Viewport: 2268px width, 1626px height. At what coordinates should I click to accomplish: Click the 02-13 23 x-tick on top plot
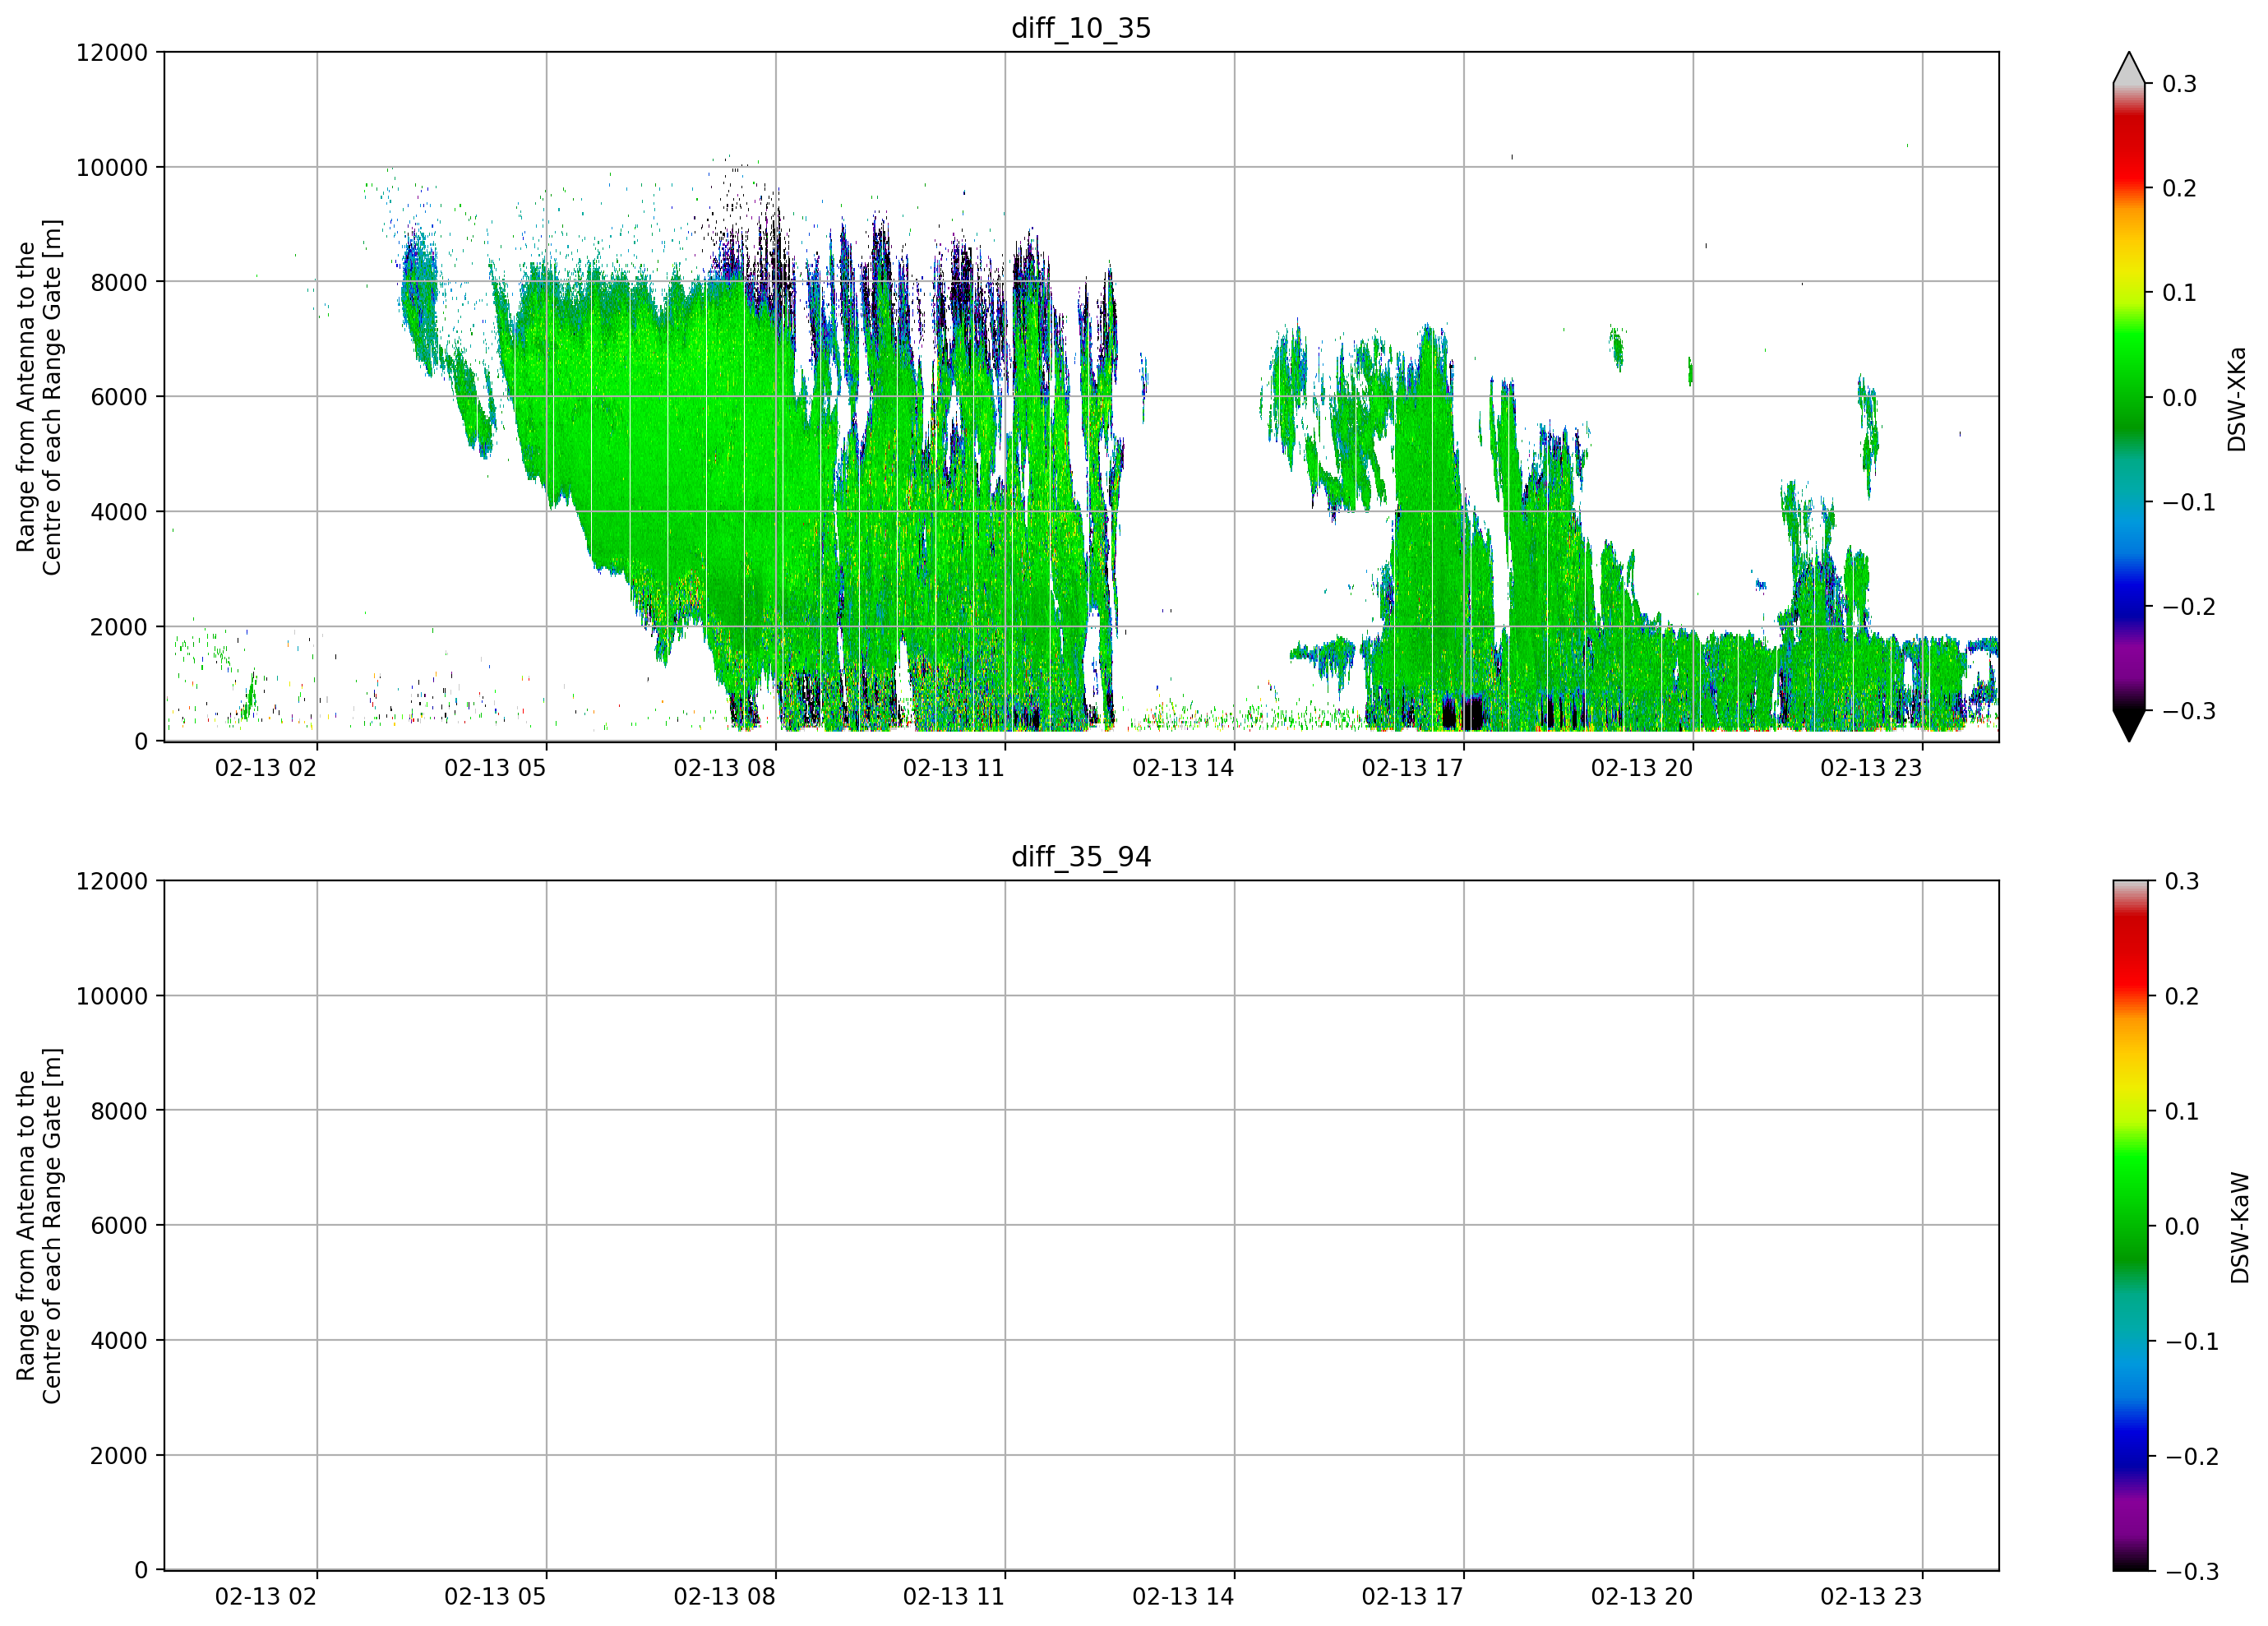click(1871, 768)
